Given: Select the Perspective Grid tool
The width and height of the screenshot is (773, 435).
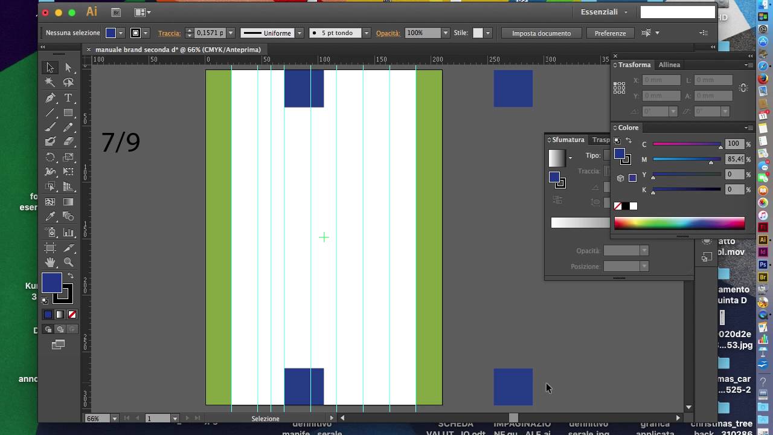Looking at the screenshot, I should (68, 187).
